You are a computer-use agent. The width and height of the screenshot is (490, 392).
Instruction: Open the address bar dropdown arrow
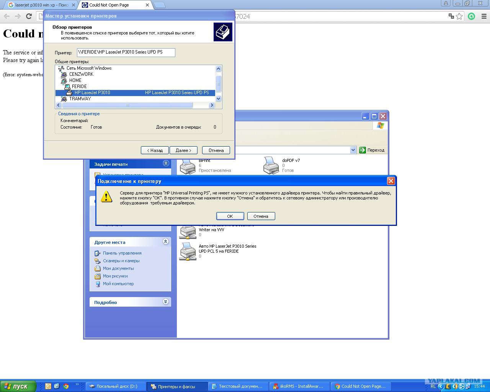point(353,150)
